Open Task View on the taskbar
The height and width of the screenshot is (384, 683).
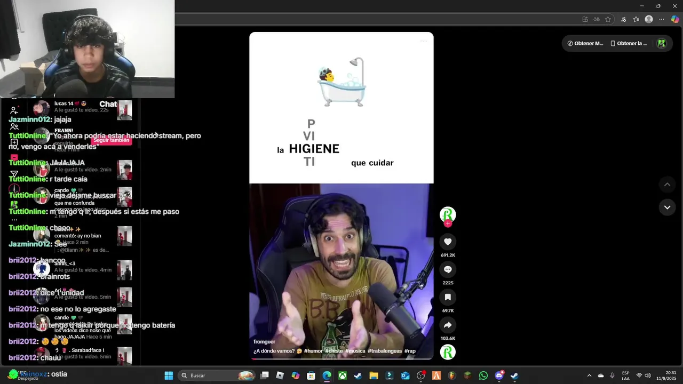pyautogui.click(x=265, y=375)
